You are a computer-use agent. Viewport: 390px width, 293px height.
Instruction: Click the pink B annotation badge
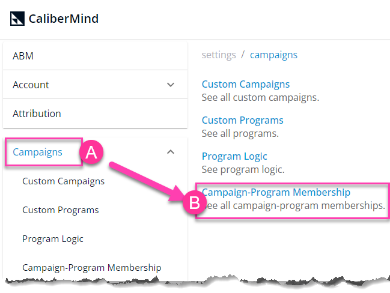coord(195,202)
